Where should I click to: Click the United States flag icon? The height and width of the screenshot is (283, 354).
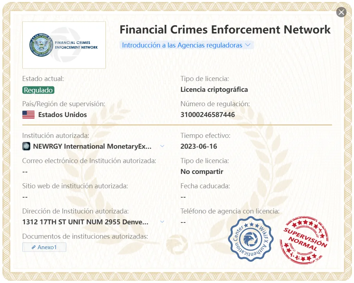coord(28,114)
